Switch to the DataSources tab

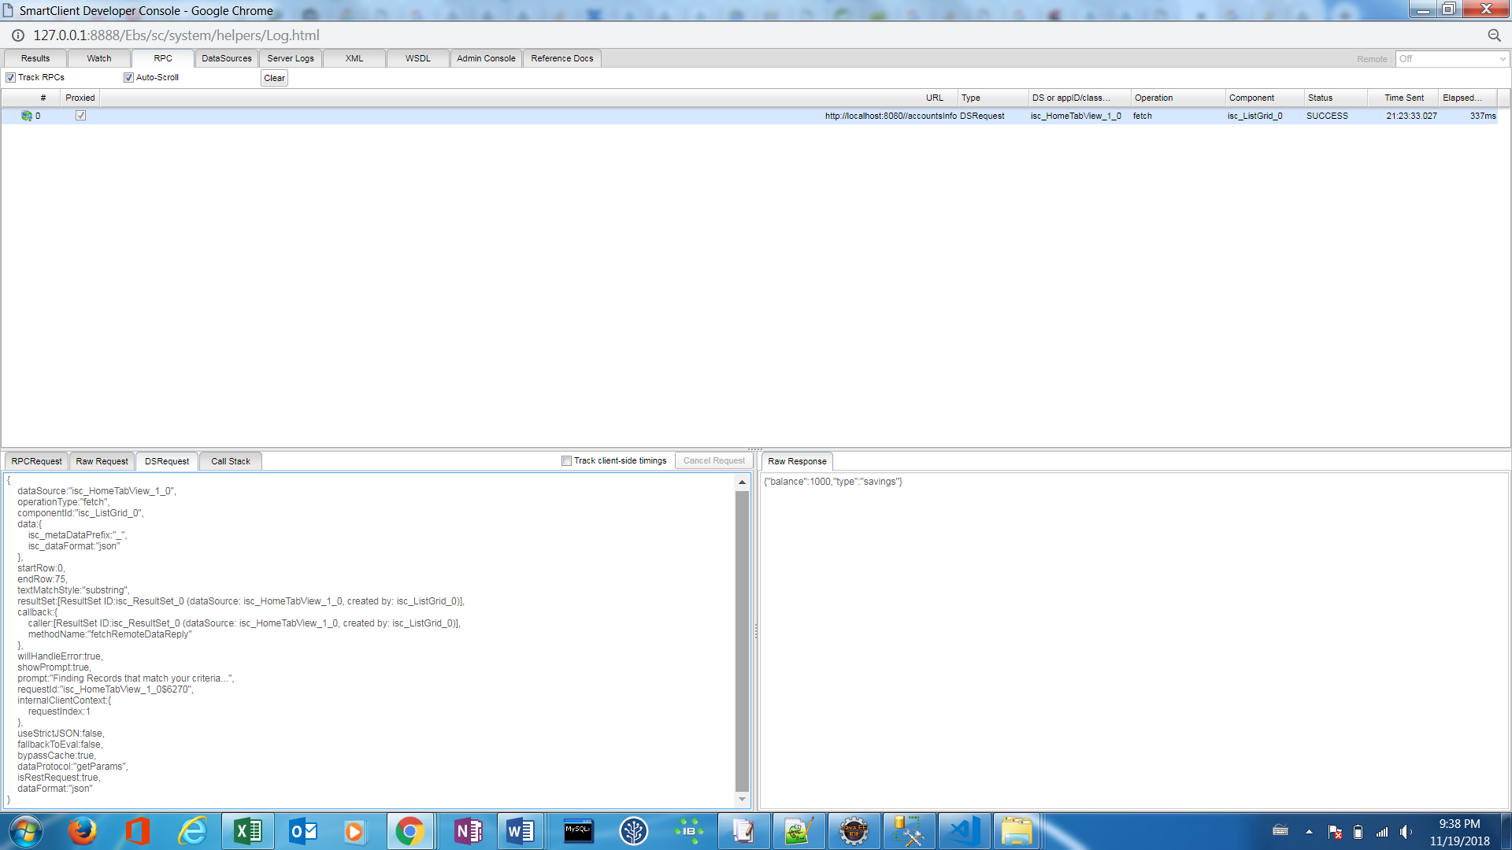point(226,58)
